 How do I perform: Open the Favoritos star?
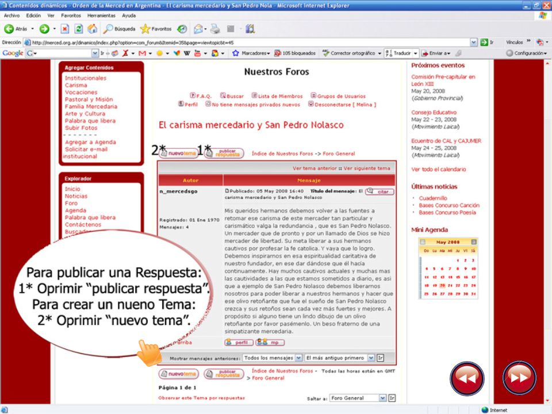tap(156, 29)
